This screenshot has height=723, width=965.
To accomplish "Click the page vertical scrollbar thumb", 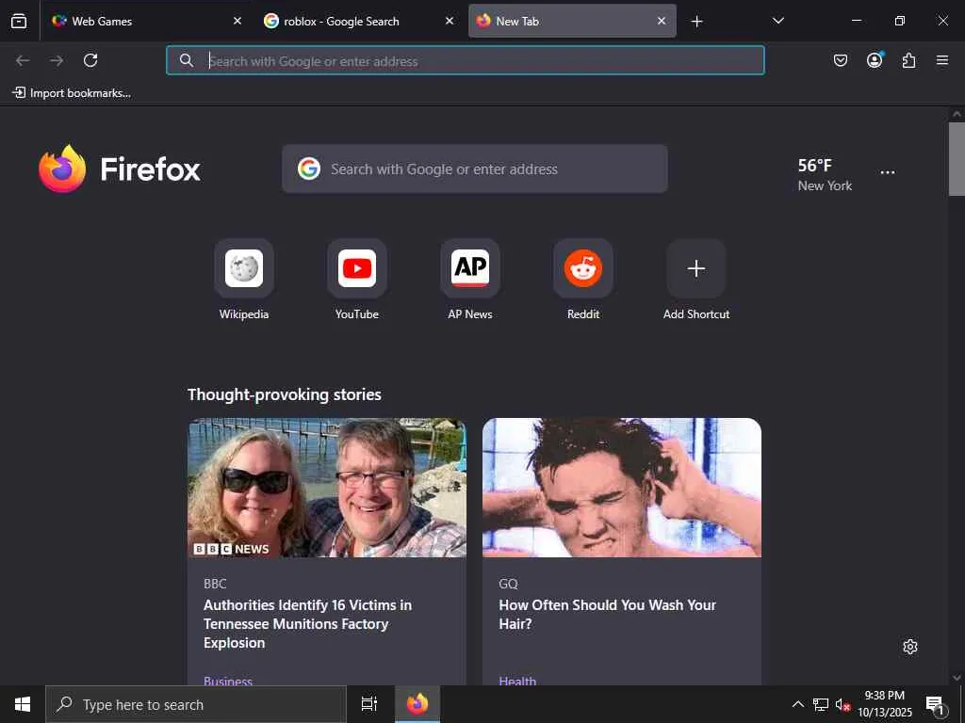I will tap(957, 158).
